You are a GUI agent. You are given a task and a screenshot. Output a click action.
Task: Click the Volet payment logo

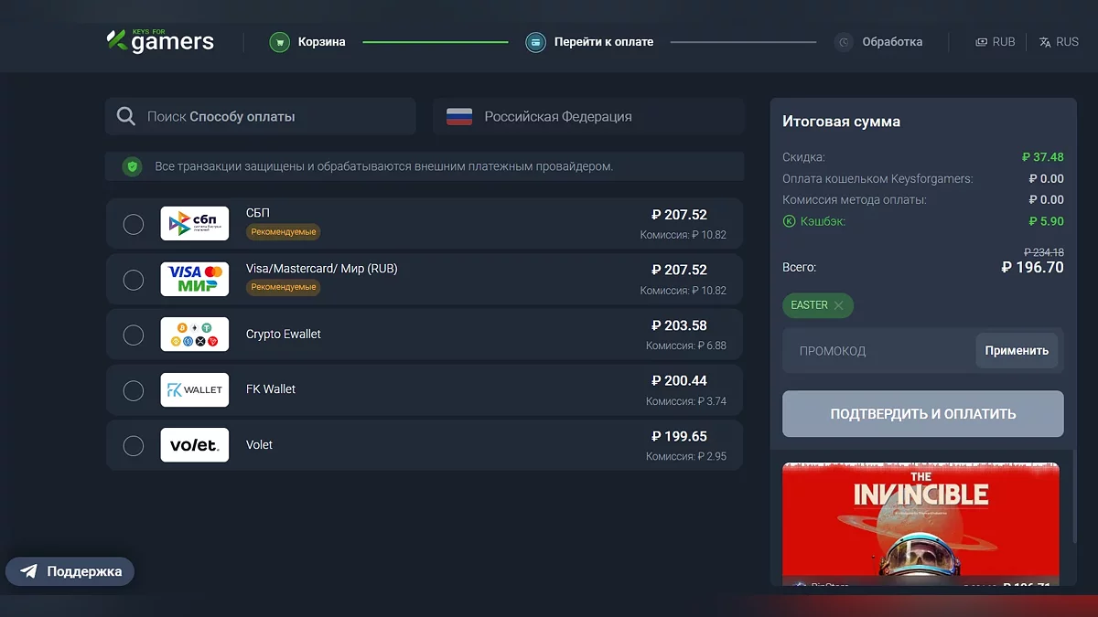(x=194, y=445)
